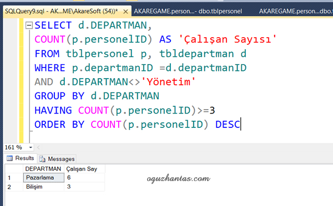Close the SQLQuery9.sql tab
This screenshot has width=333, height=206.
click(125, 12)
